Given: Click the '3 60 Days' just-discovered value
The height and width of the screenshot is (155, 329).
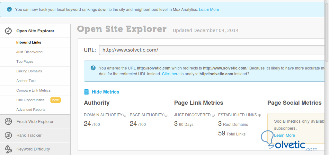Looking at the screenshot, I should tap(184, 124).
